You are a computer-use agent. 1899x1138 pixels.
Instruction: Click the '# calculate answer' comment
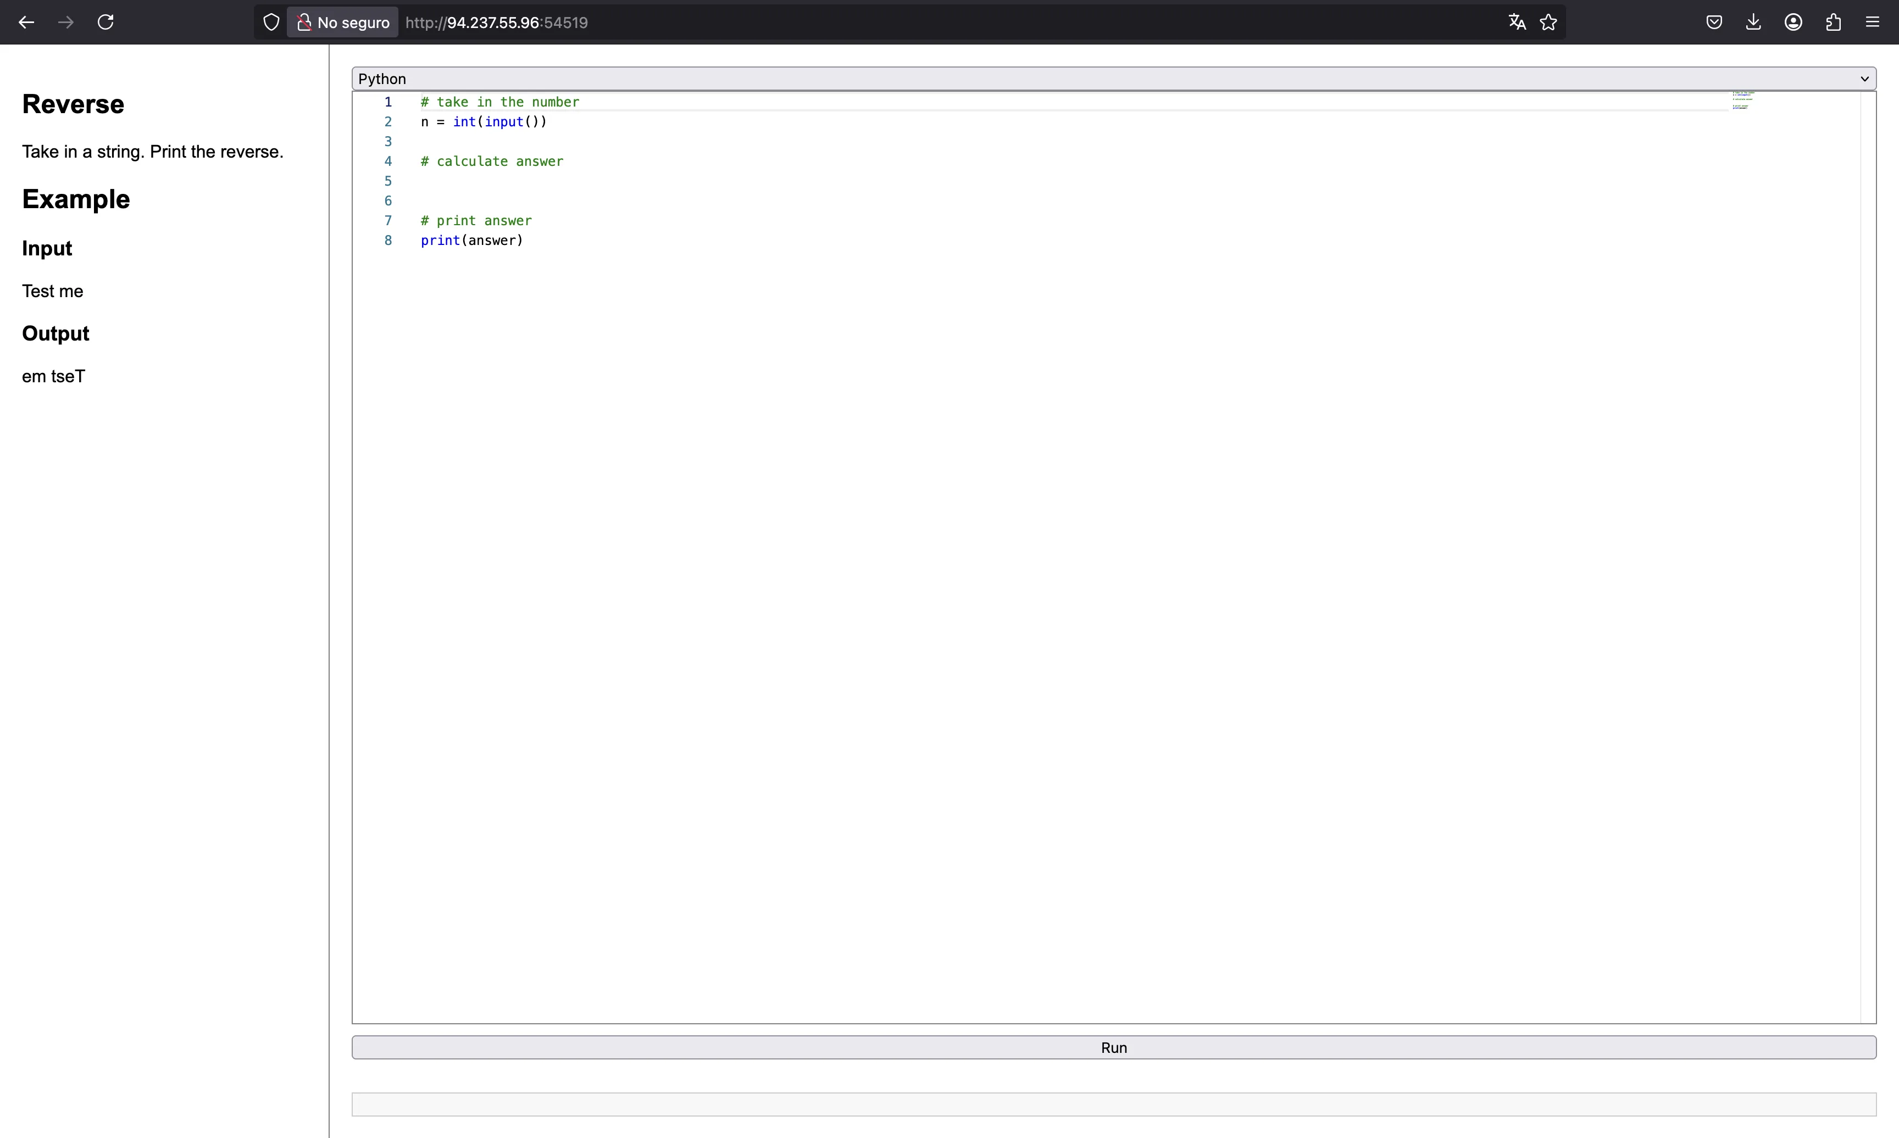pos(492,161)
